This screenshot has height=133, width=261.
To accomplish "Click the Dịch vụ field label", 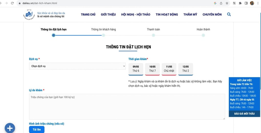I will (35, 59).
